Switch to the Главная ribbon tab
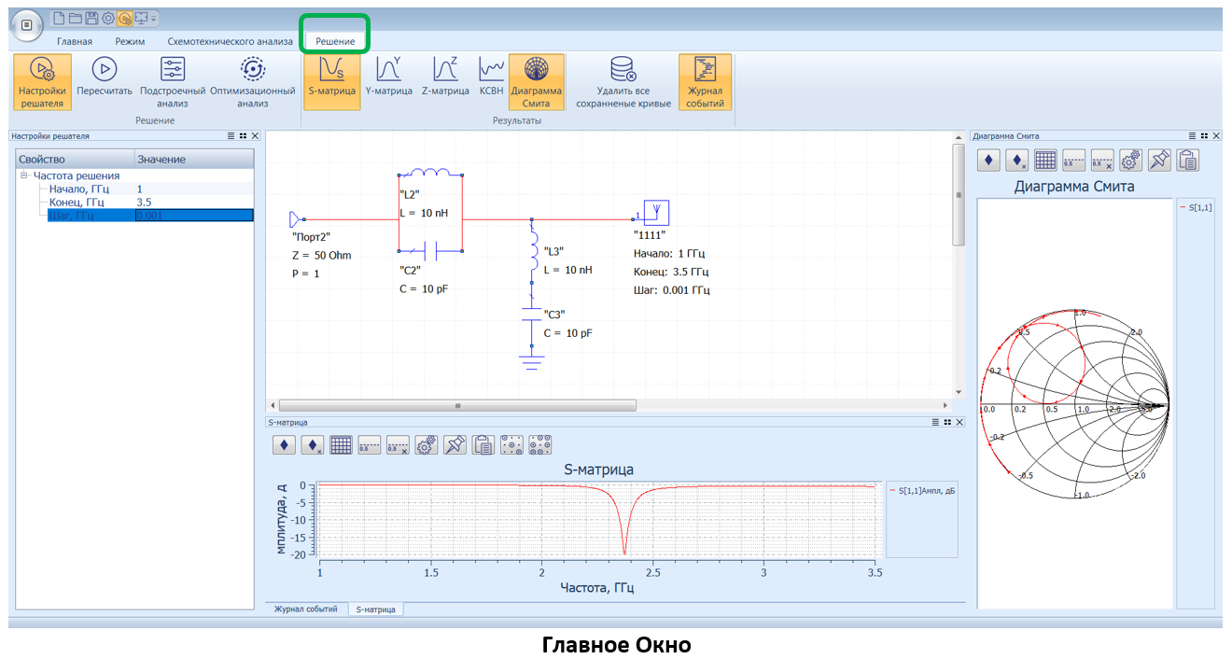This screenshot has width=1232, height=659. click(x=75, y=42)
